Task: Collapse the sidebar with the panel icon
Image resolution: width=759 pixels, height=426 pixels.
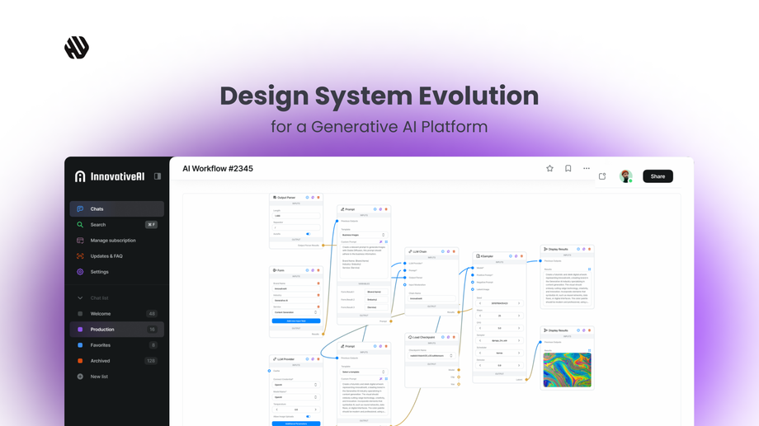Action: pyautogui.click(x=158, y=176)
